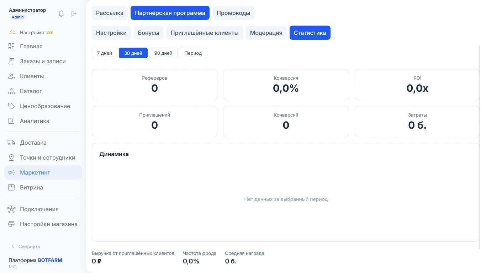
Task: Choose the custom Период filter
Action: click(193, 53)
